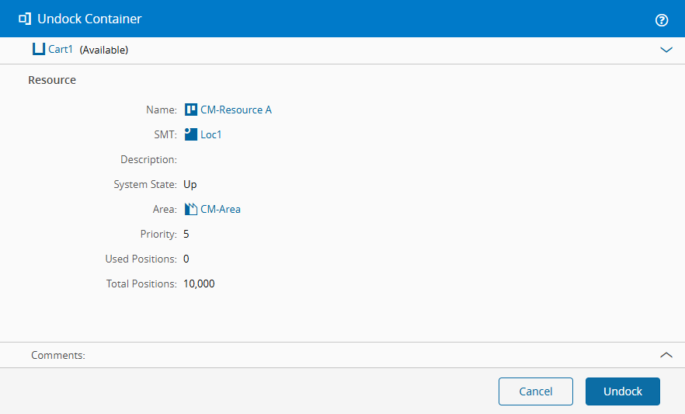The height and width of the screenshot is (414, 685).
Task: Collapse the Comments section chevron
Action: pyautogui.click(x=666, y=355)
